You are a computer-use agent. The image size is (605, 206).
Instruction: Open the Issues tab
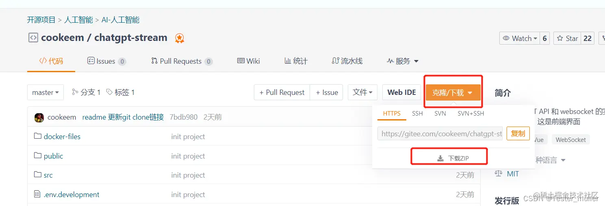click(x=106, y=61)
